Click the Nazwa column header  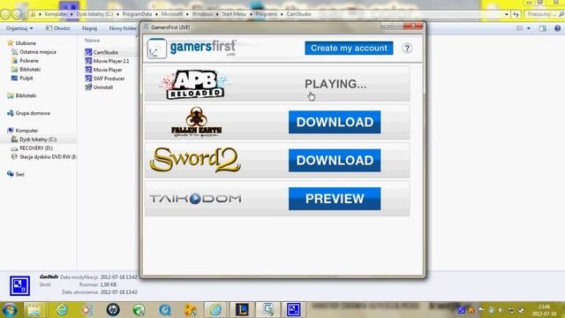point(92,41)
